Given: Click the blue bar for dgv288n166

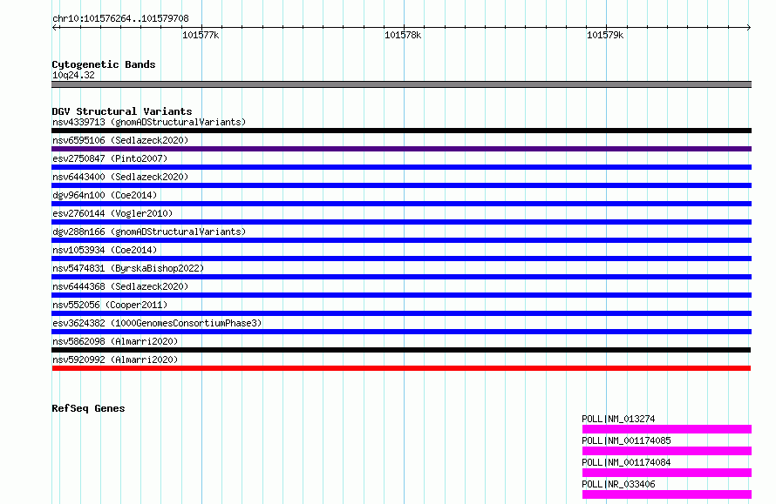Looking at the screenshot, I should 401,240.
